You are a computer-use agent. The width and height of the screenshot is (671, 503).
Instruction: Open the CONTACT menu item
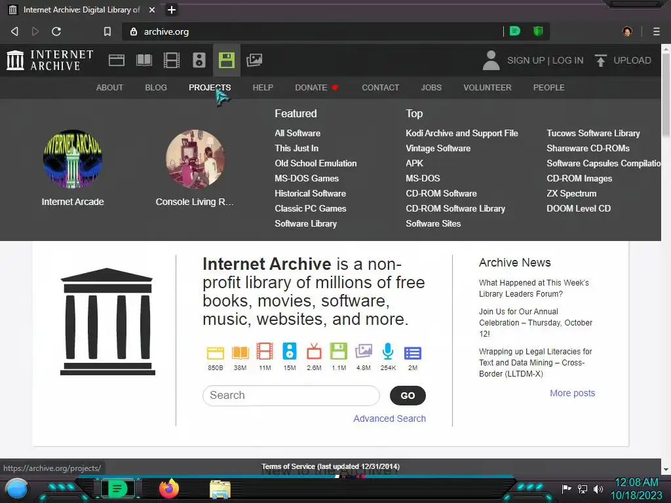(x=381, y=87)
